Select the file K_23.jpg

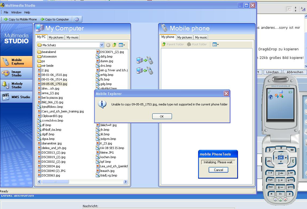coord(104,143)
